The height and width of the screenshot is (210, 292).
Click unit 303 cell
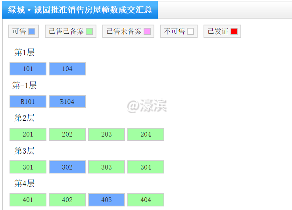[x=106, y=167]
